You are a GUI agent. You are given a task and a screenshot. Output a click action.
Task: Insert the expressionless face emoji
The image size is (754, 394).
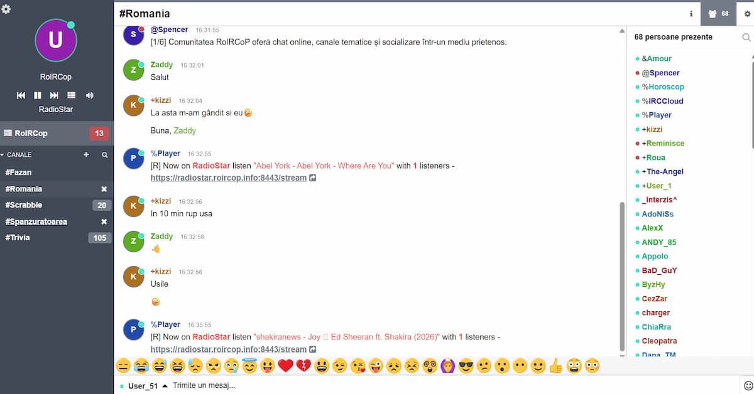tap(124, 366)
